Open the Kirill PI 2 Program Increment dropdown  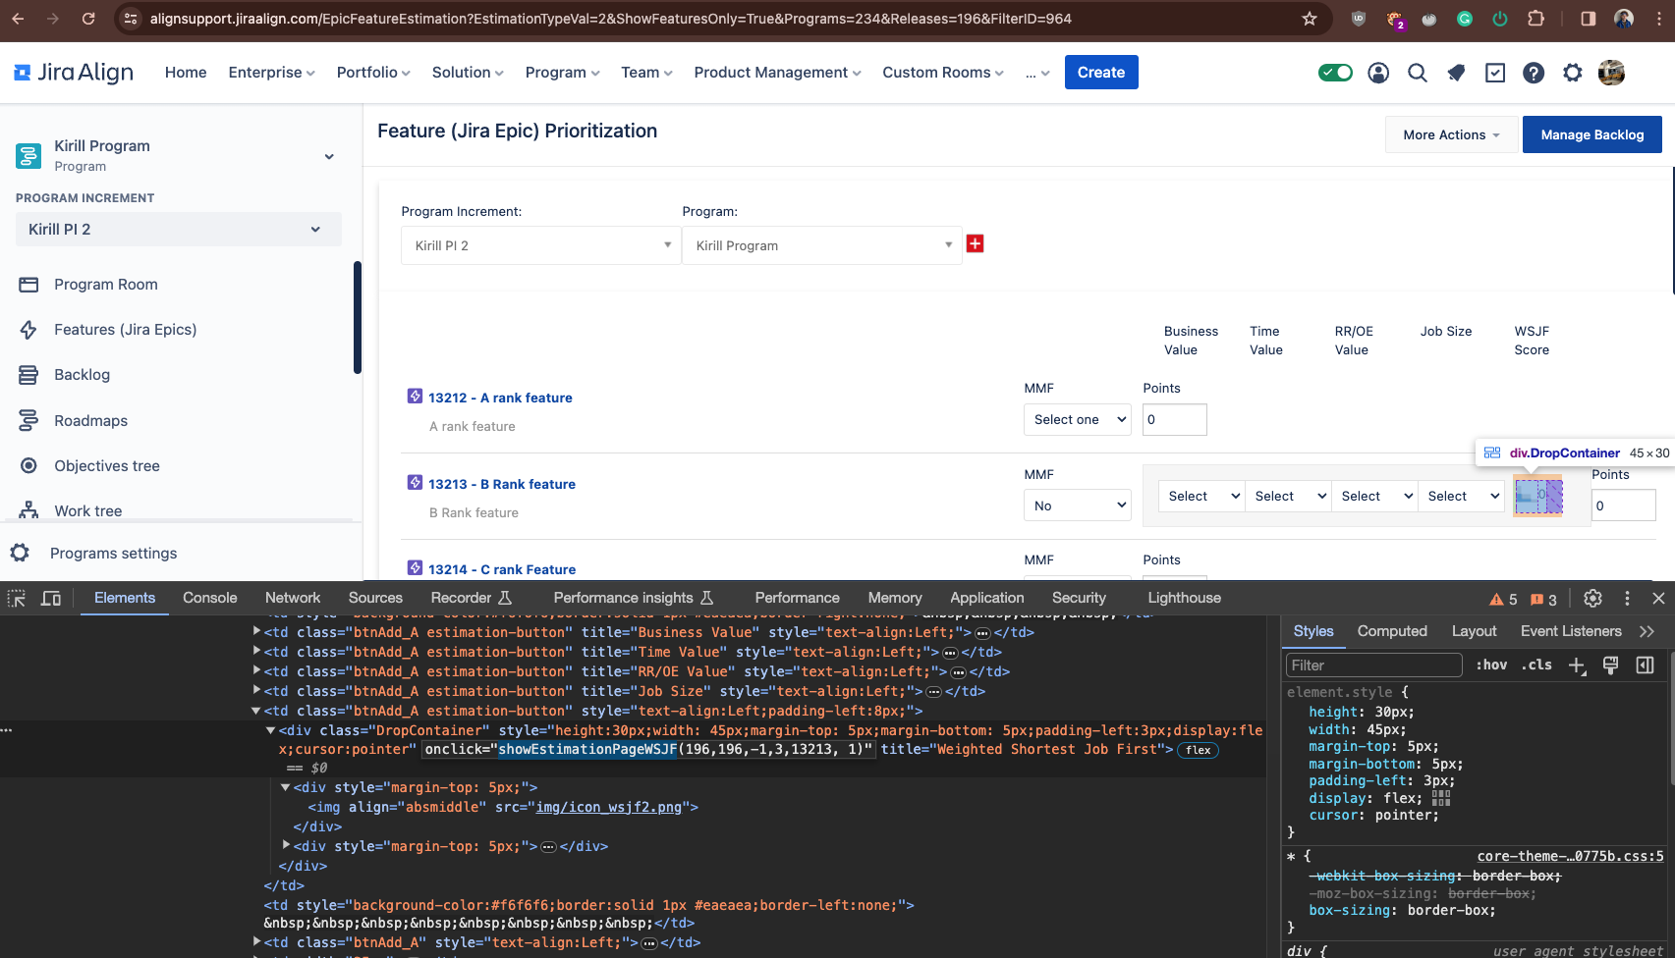click(x=539, y=245)
